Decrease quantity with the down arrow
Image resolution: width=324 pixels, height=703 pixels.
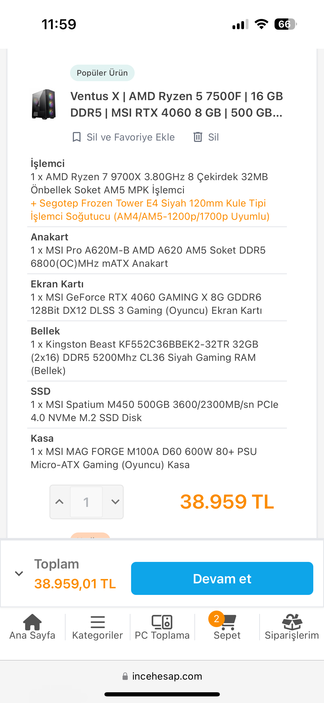(x=115, y=502)
